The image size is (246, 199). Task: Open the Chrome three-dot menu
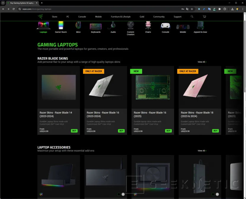243,9
